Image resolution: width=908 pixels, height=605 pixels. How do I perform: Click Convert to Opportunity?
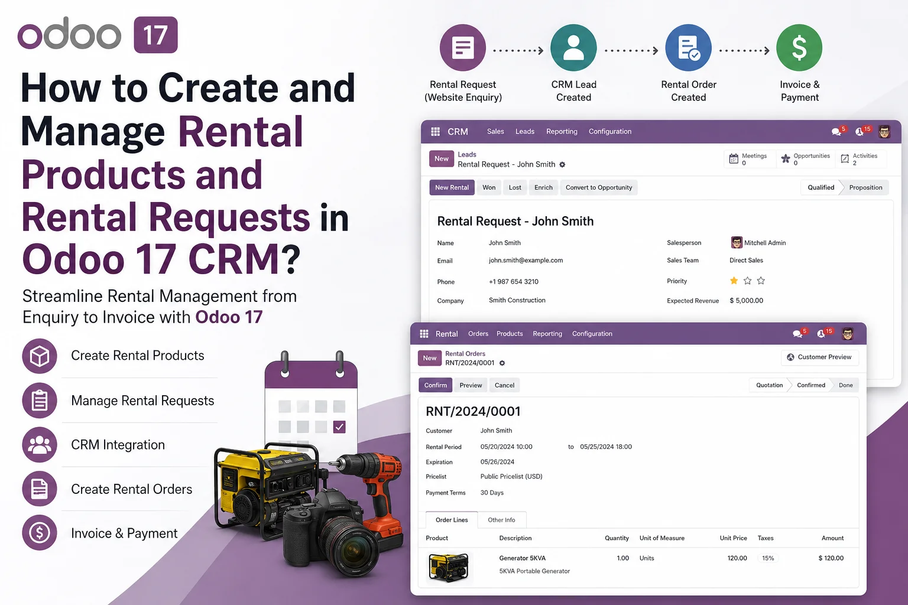point(599,188)
